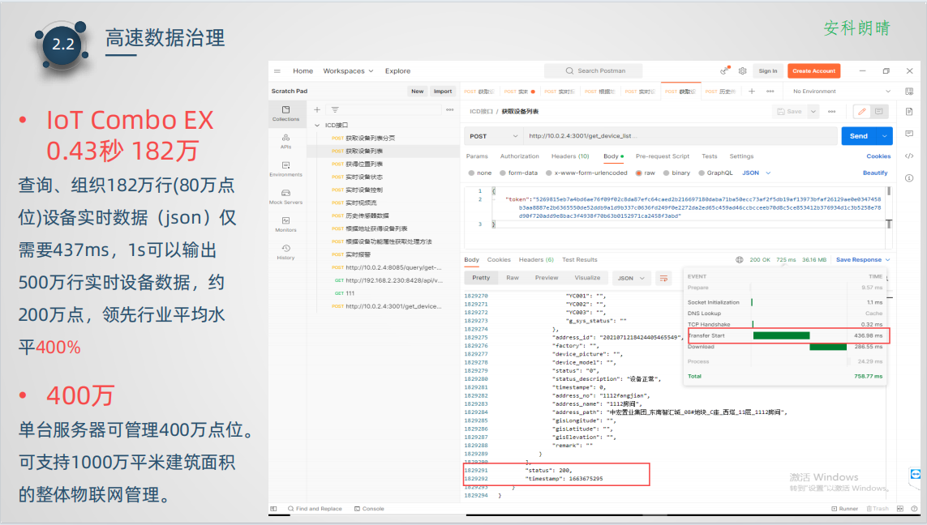The height and width of the screenshot is (525, 927).
Task: Expand the No Environment selector
Action: pos(841,92)
